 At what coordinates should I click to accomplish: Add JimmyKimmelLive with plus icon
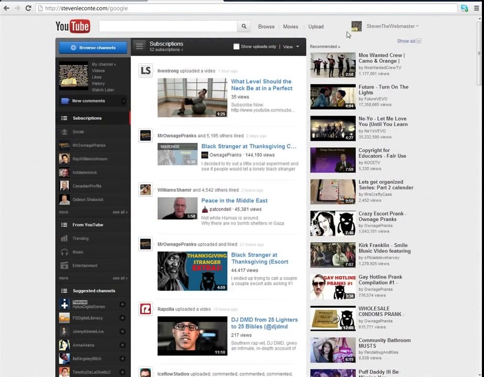point(122,331)
